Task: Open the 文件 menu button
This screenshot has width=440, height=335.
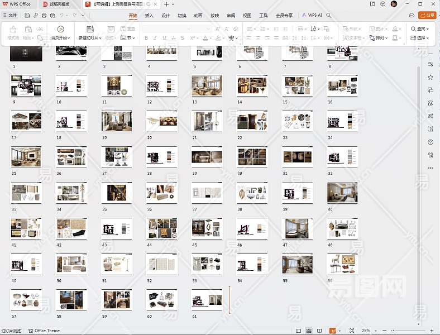Action: tap(10, 16)
